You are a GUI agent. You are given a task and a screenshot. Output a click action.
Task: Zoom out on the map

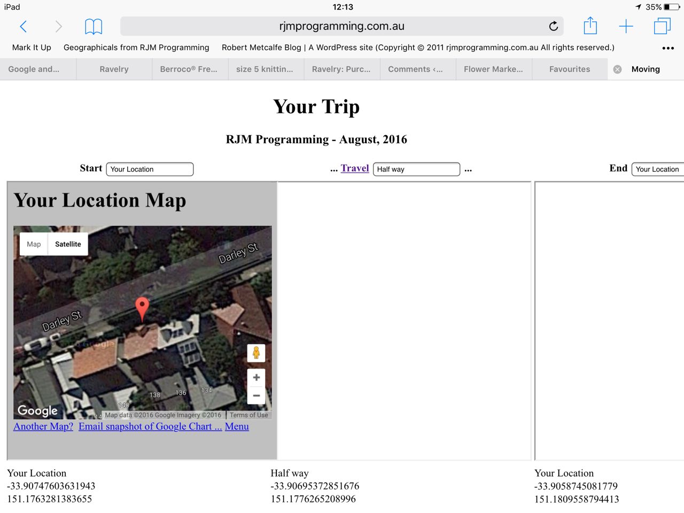[256, 395]
